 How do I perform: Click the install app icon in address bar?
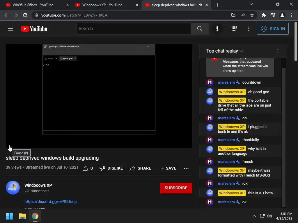point(233,15)
